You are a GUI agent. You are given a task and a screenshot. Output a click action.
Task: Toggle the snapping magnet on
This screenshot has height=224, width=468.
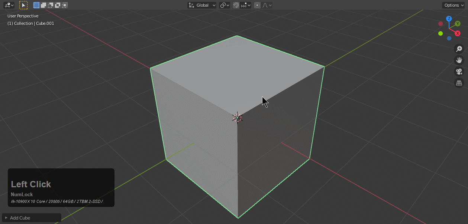236,5
